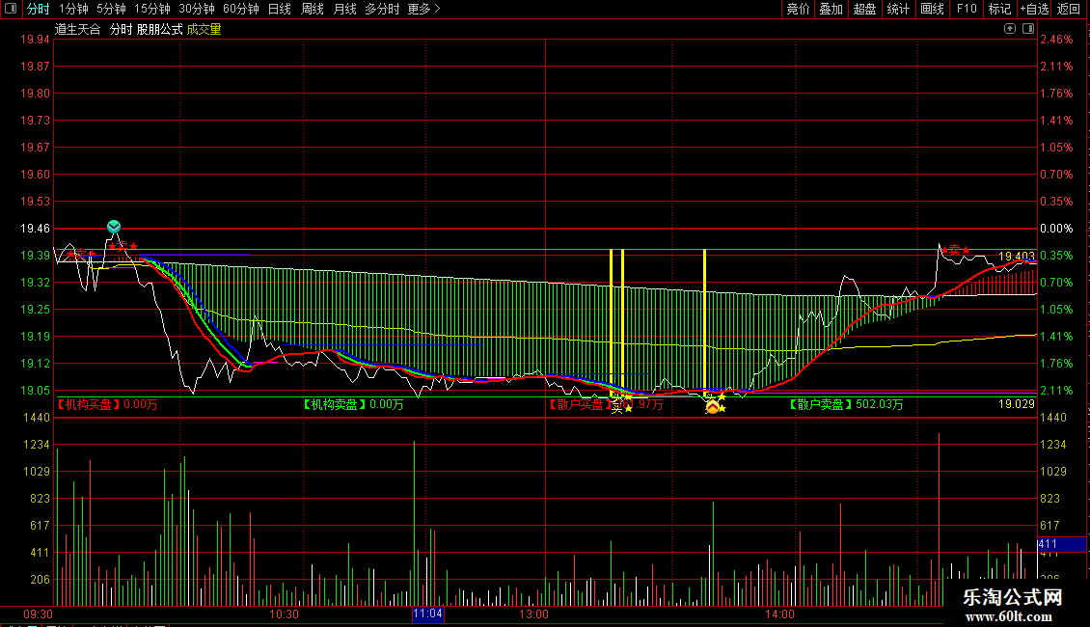Add stock via +自选 button
Image resolution: width=1090 pixels, height=627 pixels.
(1034, 9)
